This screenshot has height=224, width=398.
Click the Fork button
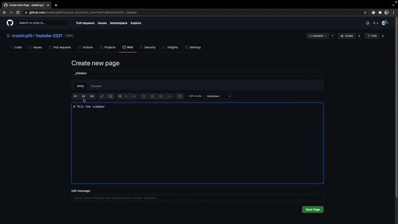pos(372,36)
